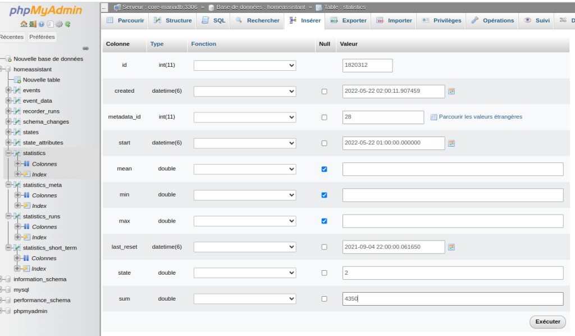This screenshot has height=336, width=575.
Task: Switch to the Parcourir tab
Action: point(125,21)
